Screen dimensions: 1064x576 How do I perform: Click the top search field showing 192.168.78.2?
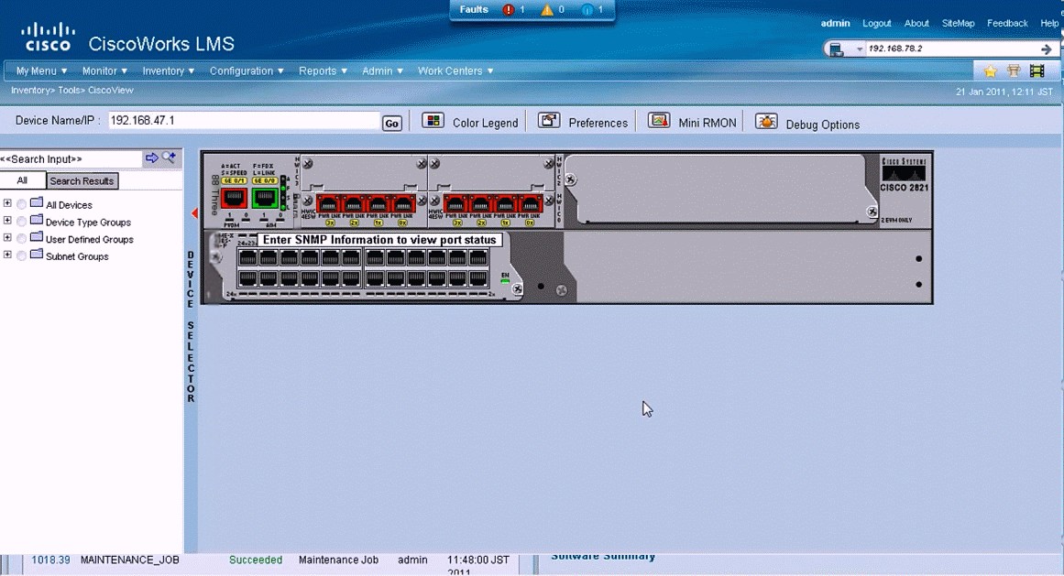tap(951, 49)
